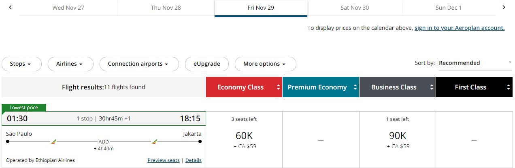
Task: Open the Stops filter dropdown
Action: click(22, 64)
